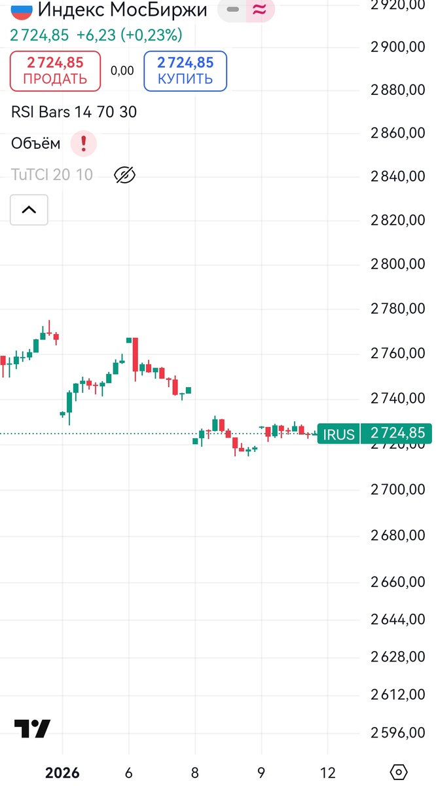Tap the pink approximate-equals icon
Screen dimensions: 436x786
point(259,10)
